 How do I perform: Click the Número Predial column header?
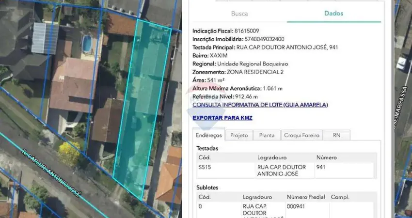(306, 197)
